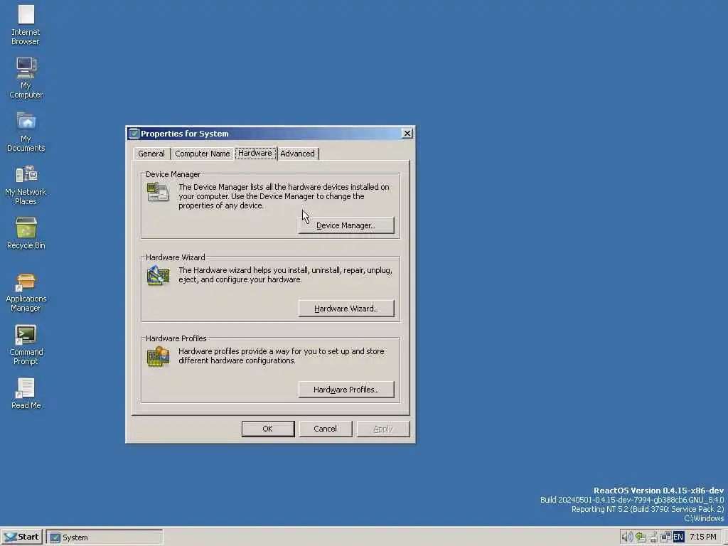
Task: Click the Hardware Profiles group label
Action: click(x=176, y=338)
